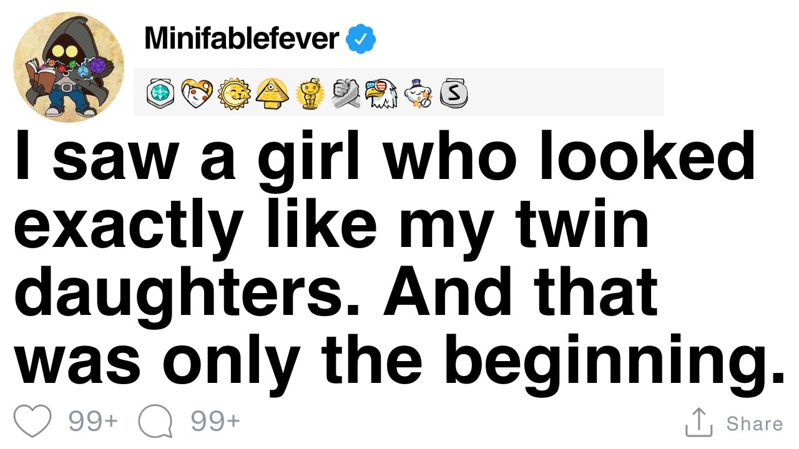Click the 99+ comments count

click(x=215, y=422)
